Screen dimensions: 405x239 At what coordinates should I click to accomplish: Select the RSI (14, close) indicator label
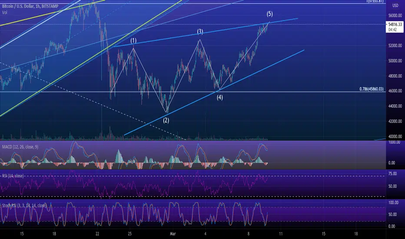pyautogui.click(x=13, y=176)
